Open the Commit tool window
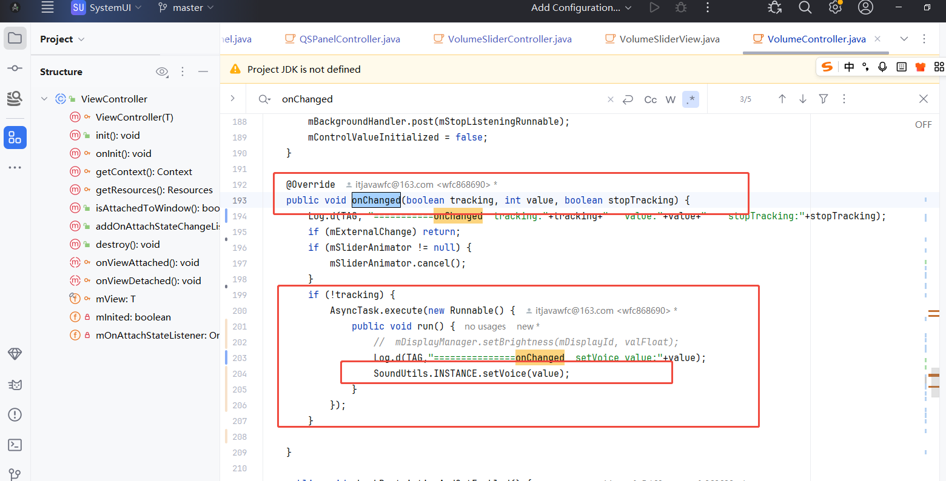This screenshot has width=946, height=481. point(15,68)
